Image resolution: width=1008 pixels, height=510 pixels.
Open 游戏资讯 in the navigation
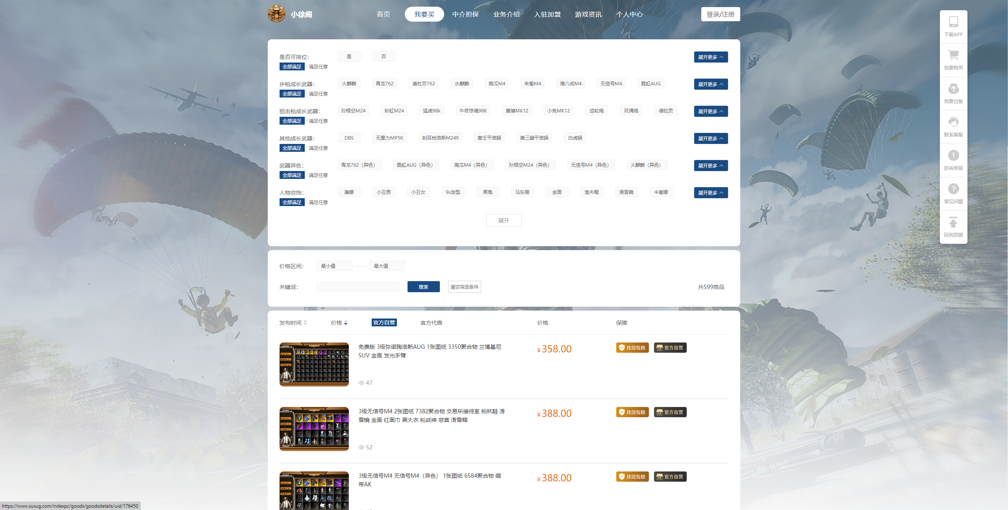588,14
